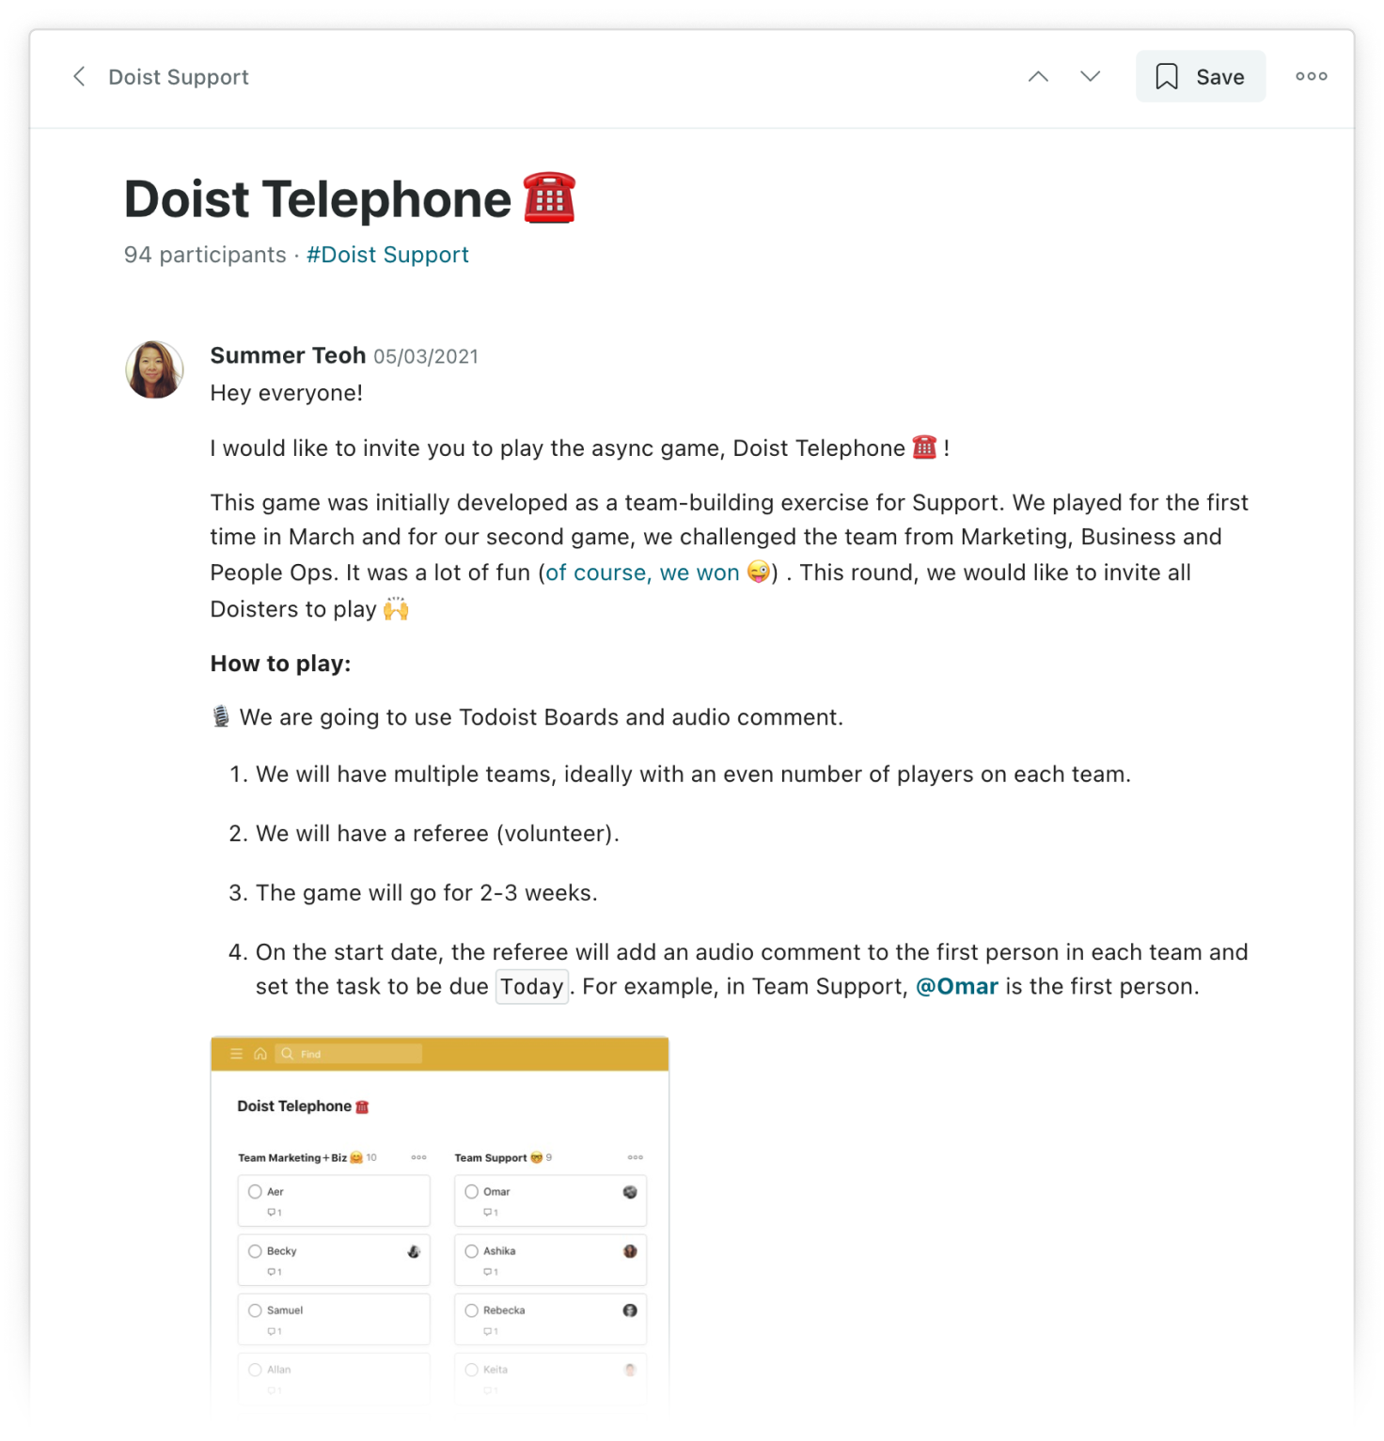Click the home icon in the Todoist screenshot
The image size is (1384, 1441).
[x=260, y=1054]
